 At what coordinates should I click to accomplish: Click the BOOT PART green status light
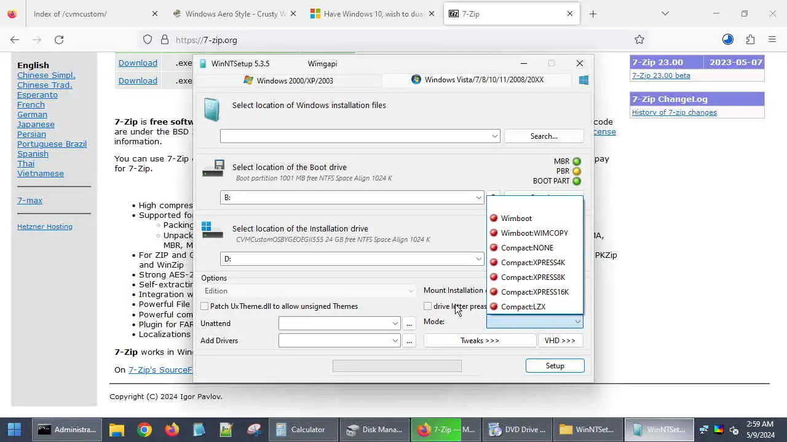click(577, 182)
